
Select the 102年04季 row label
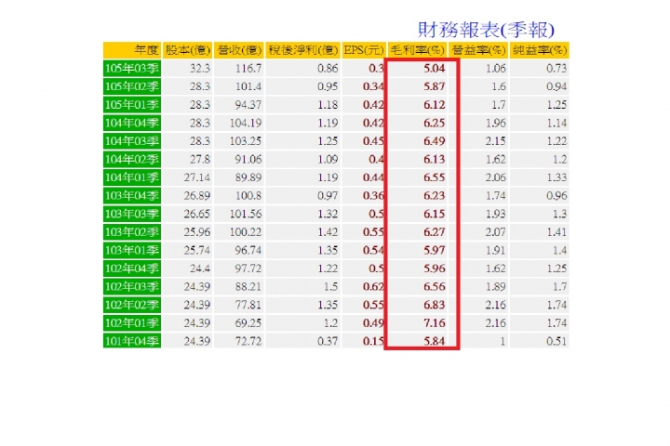point(132,269)
